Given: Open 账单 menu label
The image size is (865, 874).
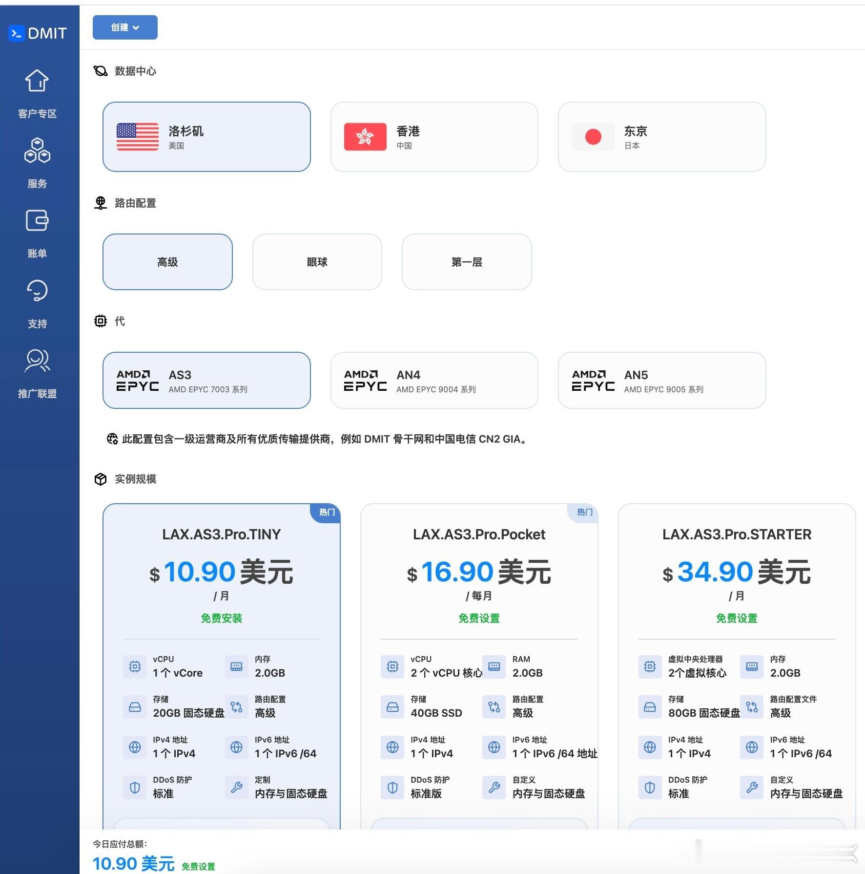Looking at the screenshot, I should pos(37,254).
